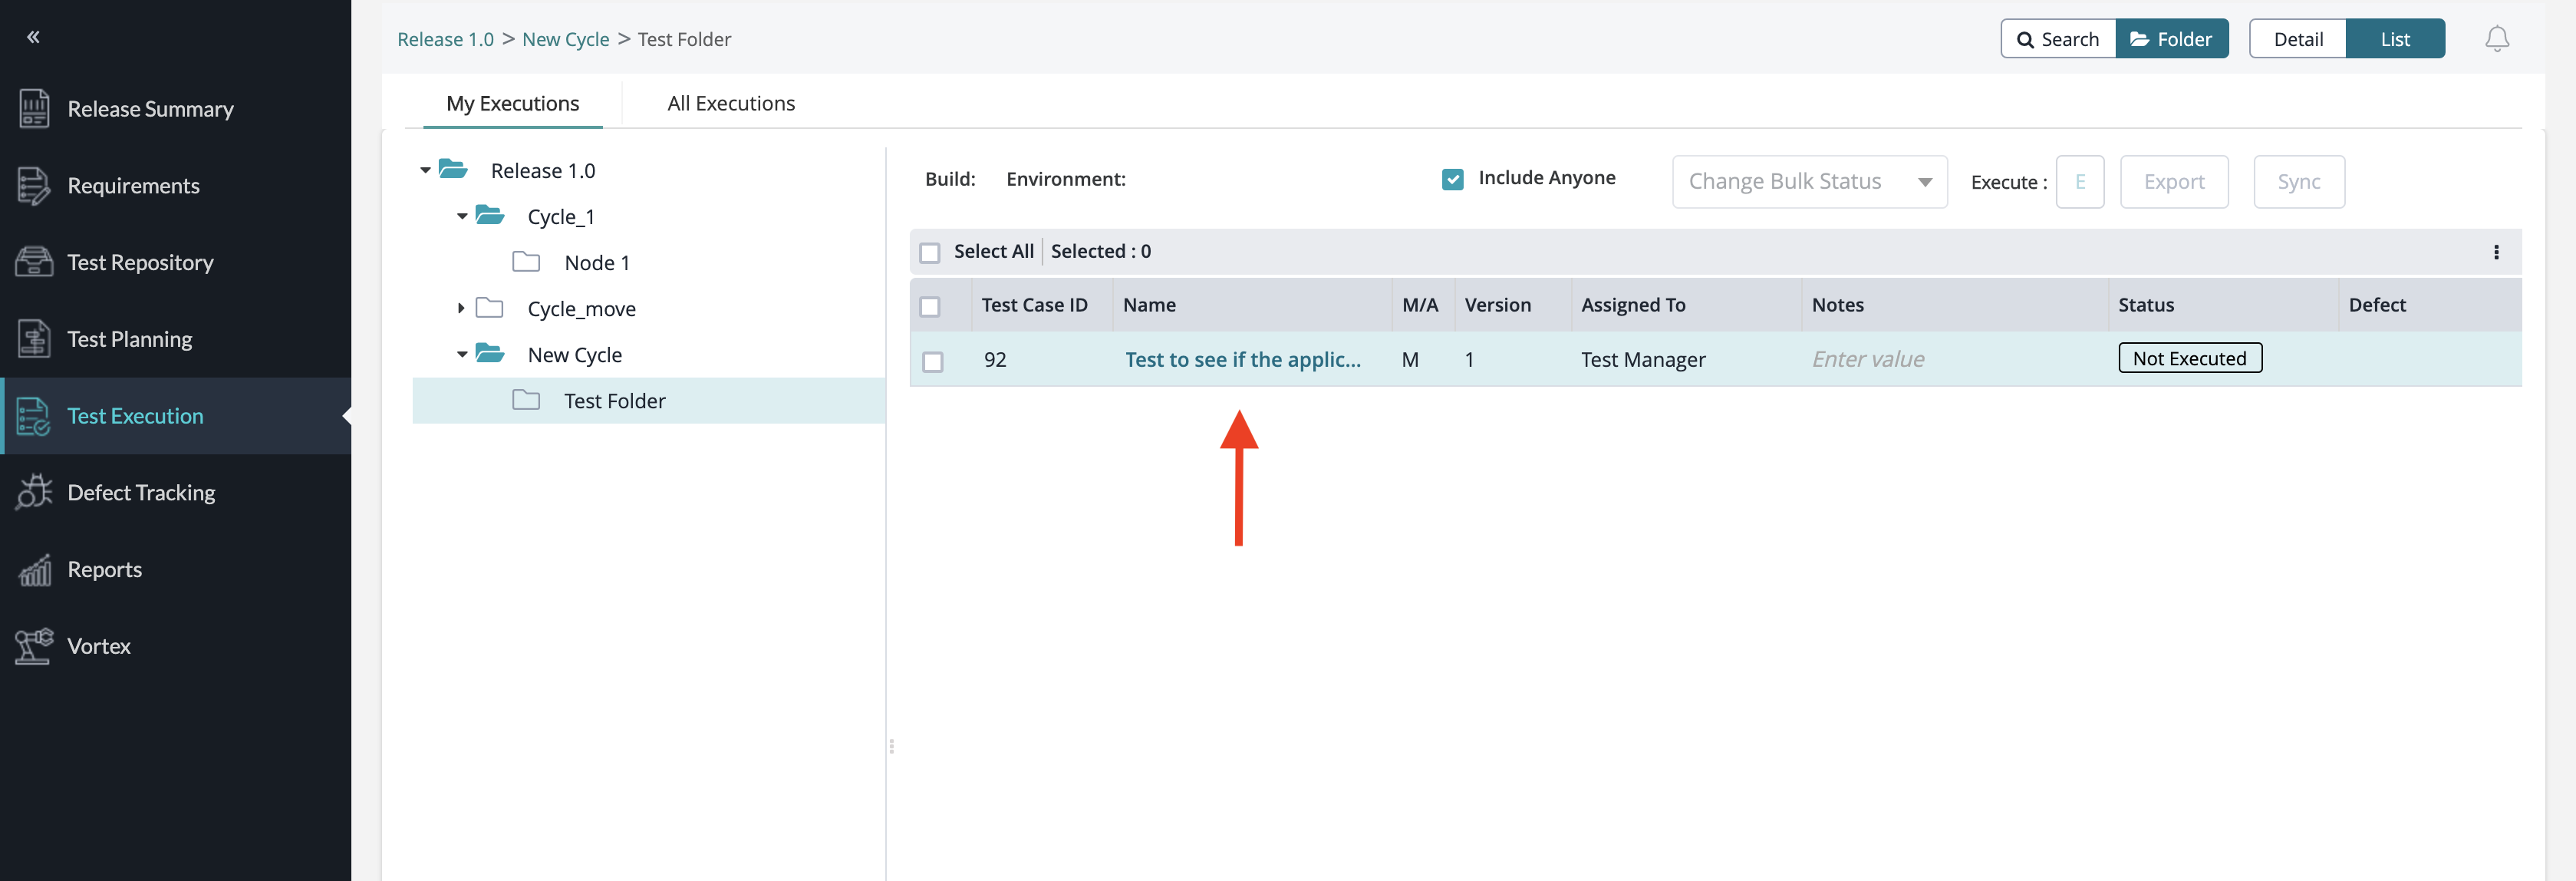Select the Cycle_move tree label
This screenshot has width=2576, height=881.
click(582, 308)
